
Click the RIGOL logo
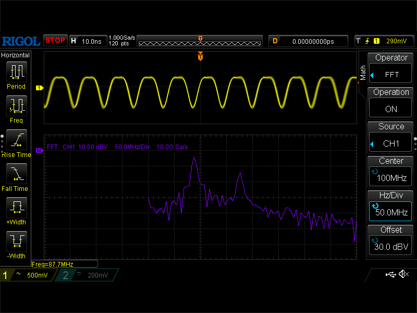21,41
